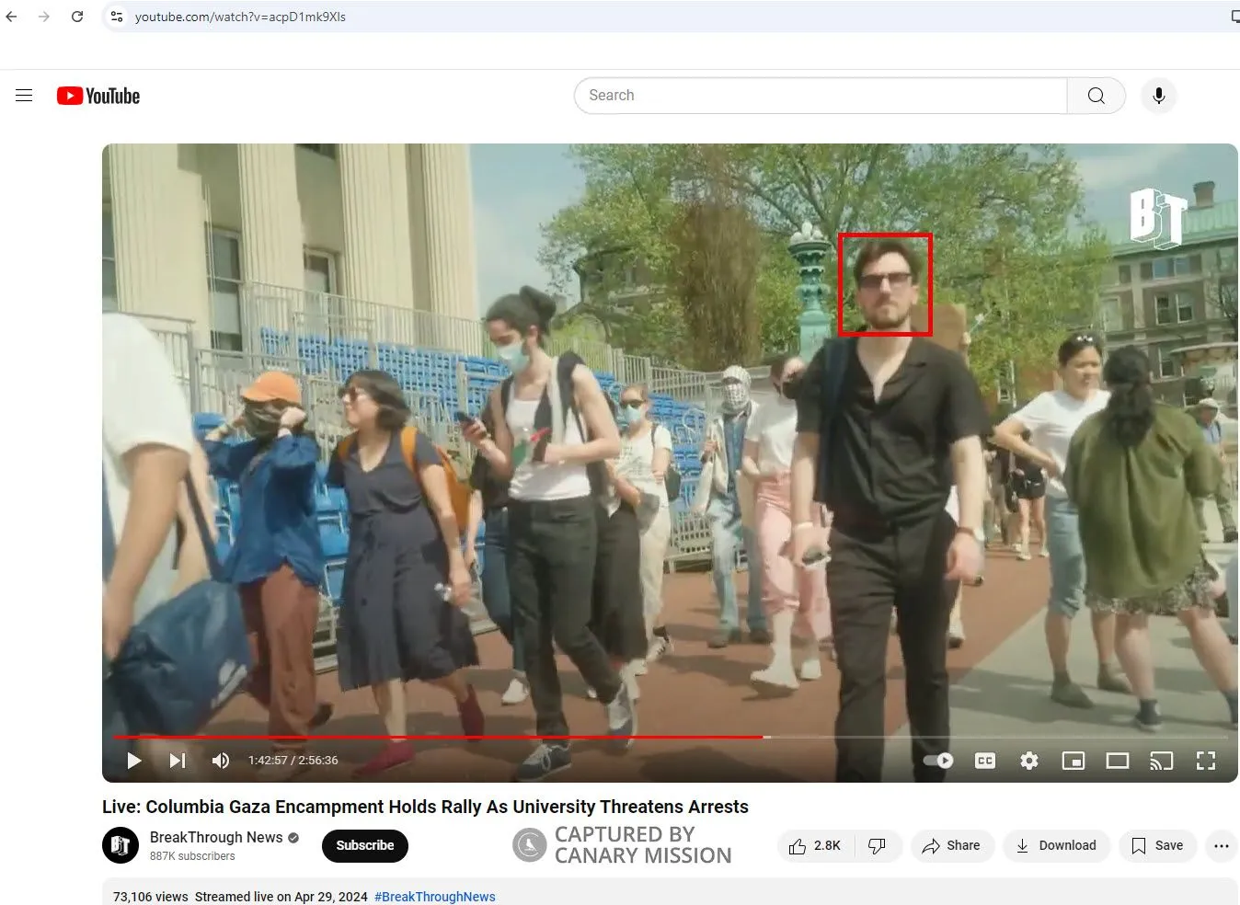The image size is (1240, 905).
Task: Open YouTube search by voice
Action: 1158,95
